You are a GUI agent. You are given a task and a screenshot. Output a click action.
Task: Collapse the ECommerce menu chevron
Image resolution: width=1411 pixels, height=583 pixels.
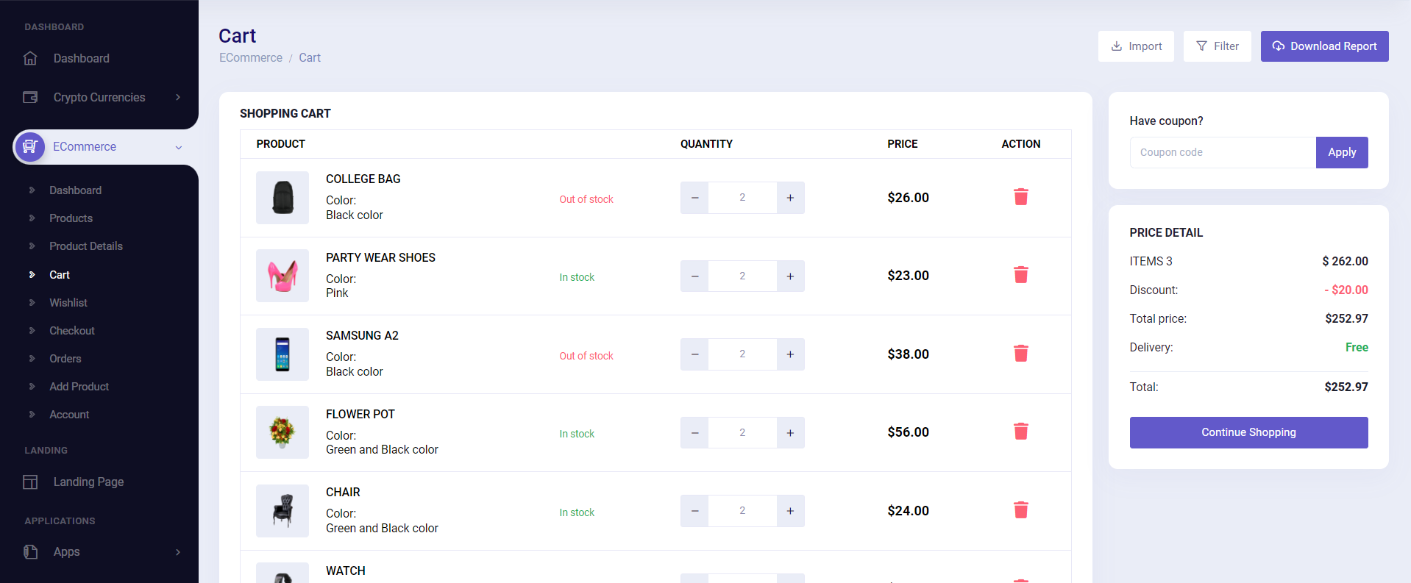pos(178,148)
